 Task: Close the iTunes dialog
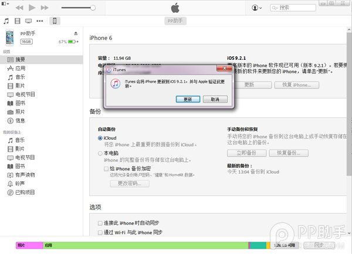(224, 68)
